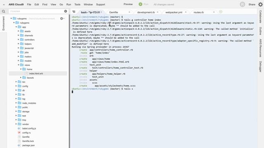Viewport: 264px width, 148px height.
Task: Click the terminal cursor line
Action: pos(73,92)
